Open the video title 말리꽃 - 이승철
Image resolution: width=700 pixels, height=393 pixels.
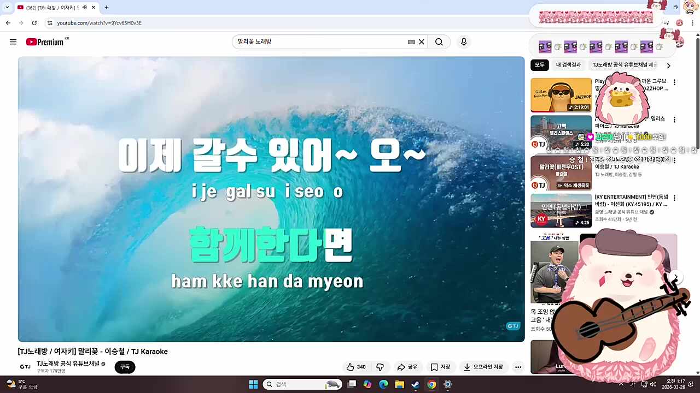93,352
